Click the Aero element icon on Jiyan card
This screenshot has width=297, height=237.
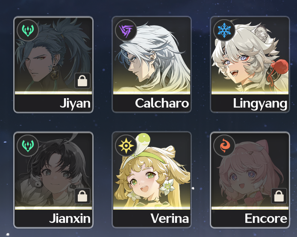(x=28, y=30)
